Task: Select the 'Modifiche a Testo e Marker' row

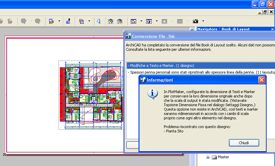Action: tap(201, 66)
